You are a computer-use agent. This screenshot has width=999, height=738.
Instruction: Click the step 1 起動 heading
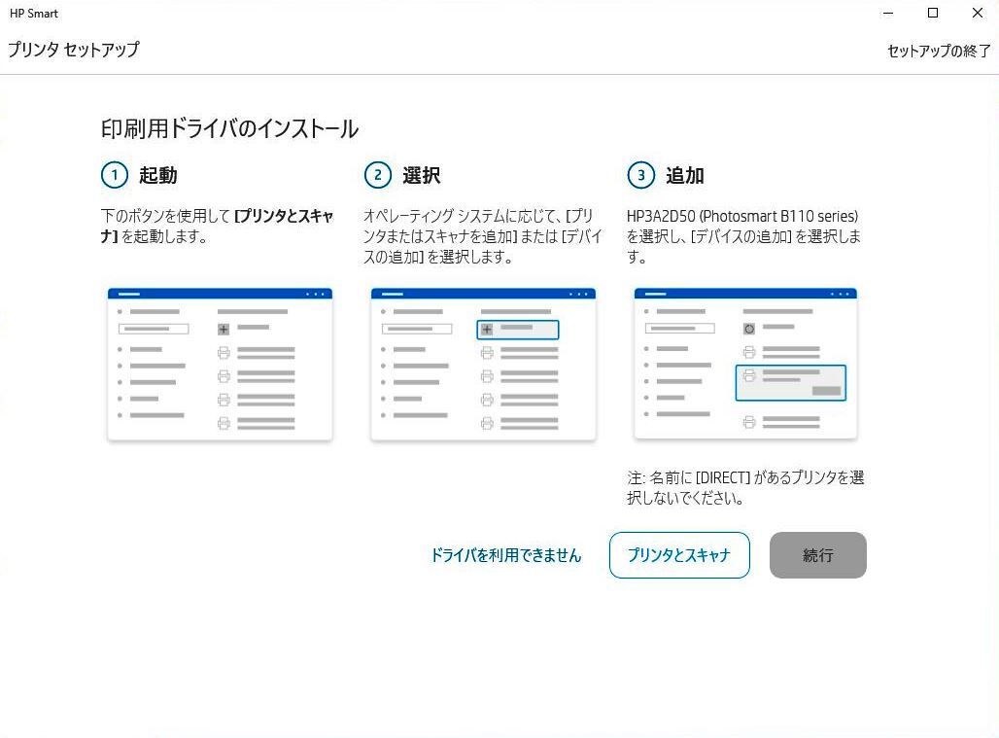point(158,175)
